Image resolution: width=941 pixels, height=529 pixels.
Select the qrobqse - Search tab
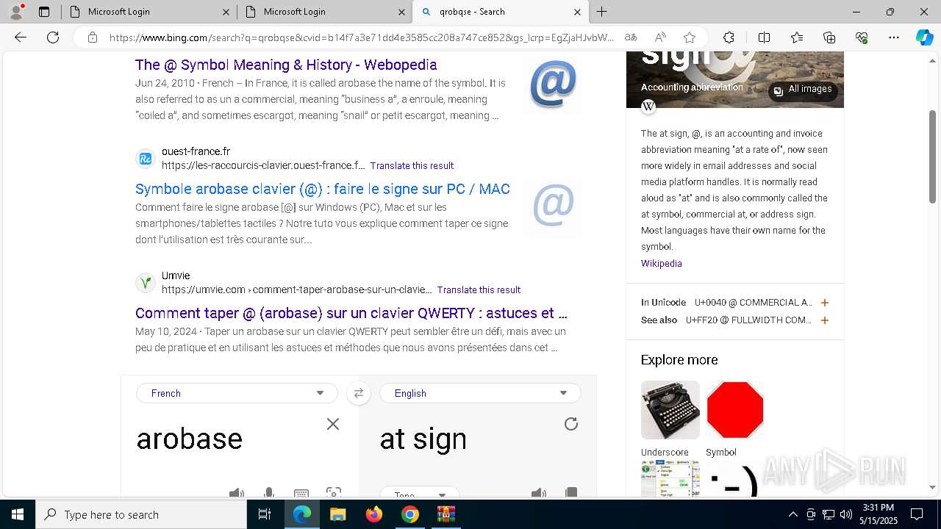[x=500, y=12]
